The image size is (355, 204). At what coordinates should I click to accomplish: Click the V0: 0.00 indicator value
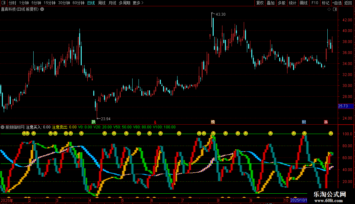tap(85, 127)
